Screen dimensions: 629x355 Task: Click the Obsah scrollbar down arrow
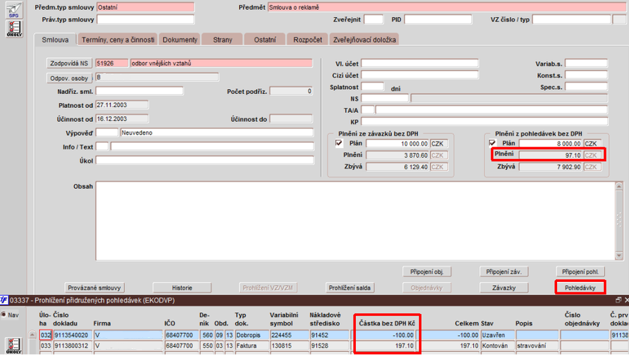coord(619,255)
